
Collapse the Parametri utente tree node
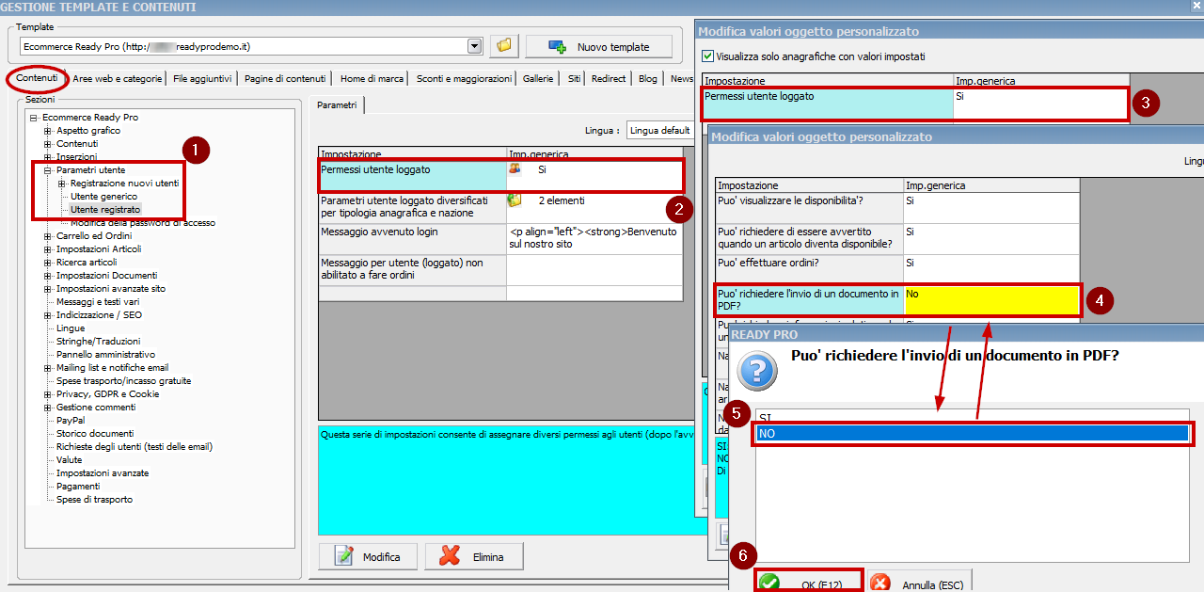[x=48, y=170]
